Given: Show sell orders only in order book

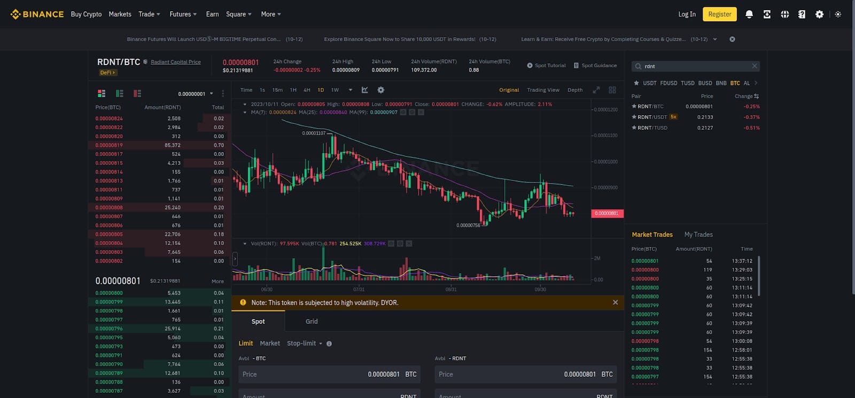Looking at the screenshot, I should point(137,93).
